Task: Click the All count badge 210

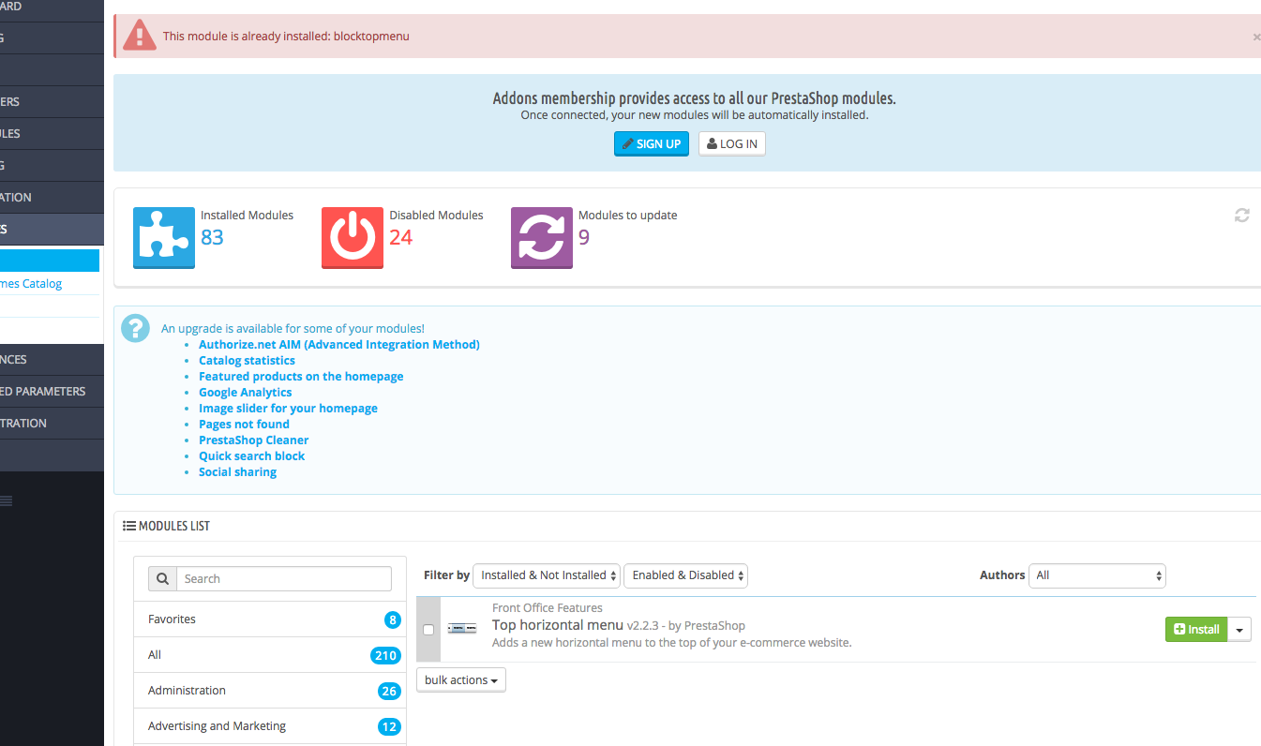Action: (x=385, y=655)
